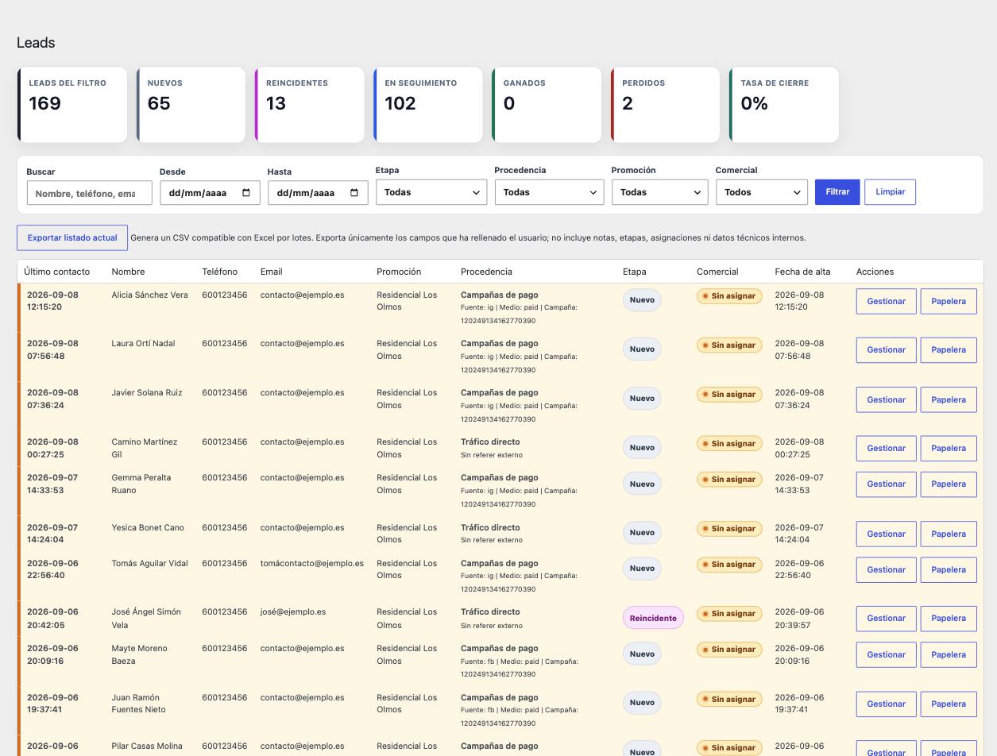Open the Comercial dropdown
Screen dimensions: 997x756
point(761,192)
